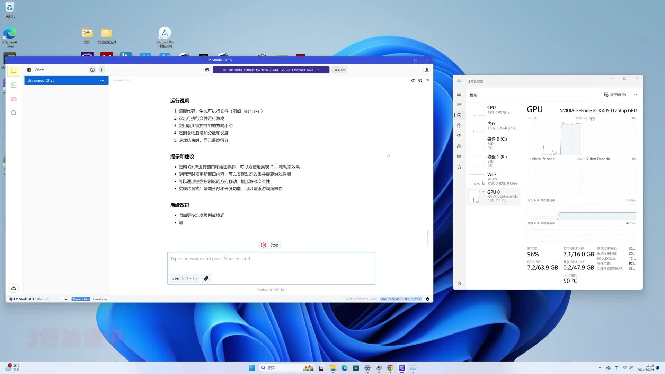The image size is (665, 374).
Task: Click the clear-messages broom icon
Action: (413, 81)
